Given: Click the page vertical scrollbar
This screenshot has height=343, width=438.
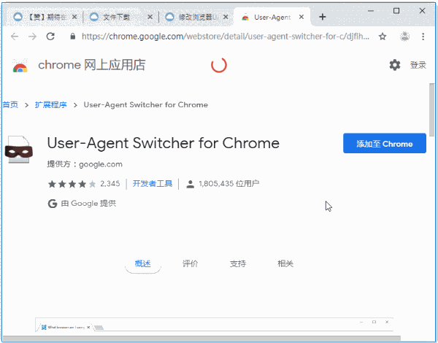Looking at the screenshot, I should (x=432, y=109).
